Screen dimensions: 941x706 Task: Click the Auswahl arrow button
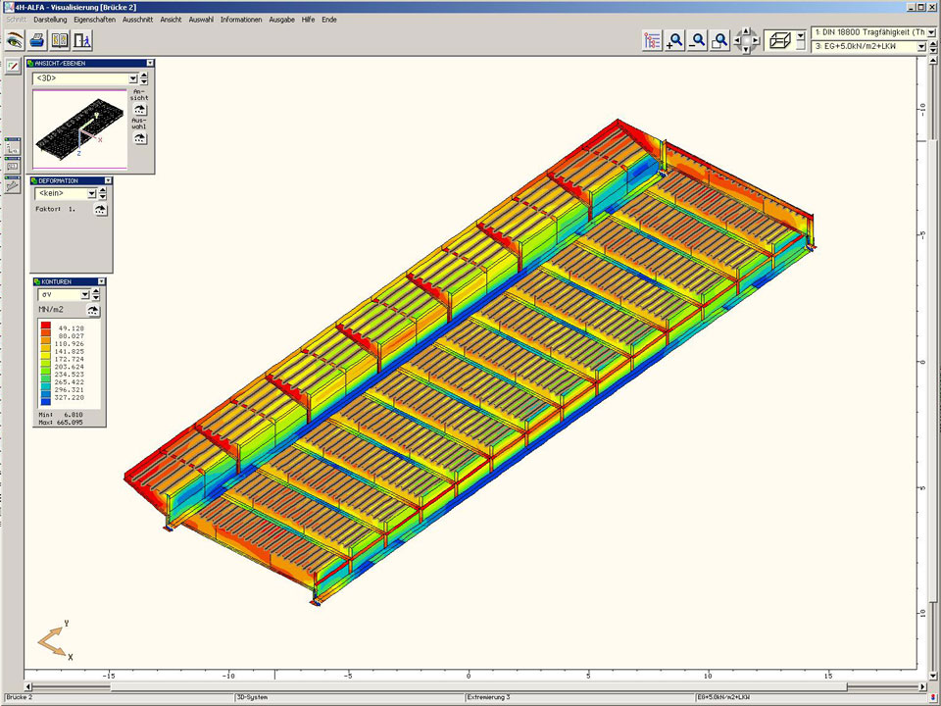point(140,138)
